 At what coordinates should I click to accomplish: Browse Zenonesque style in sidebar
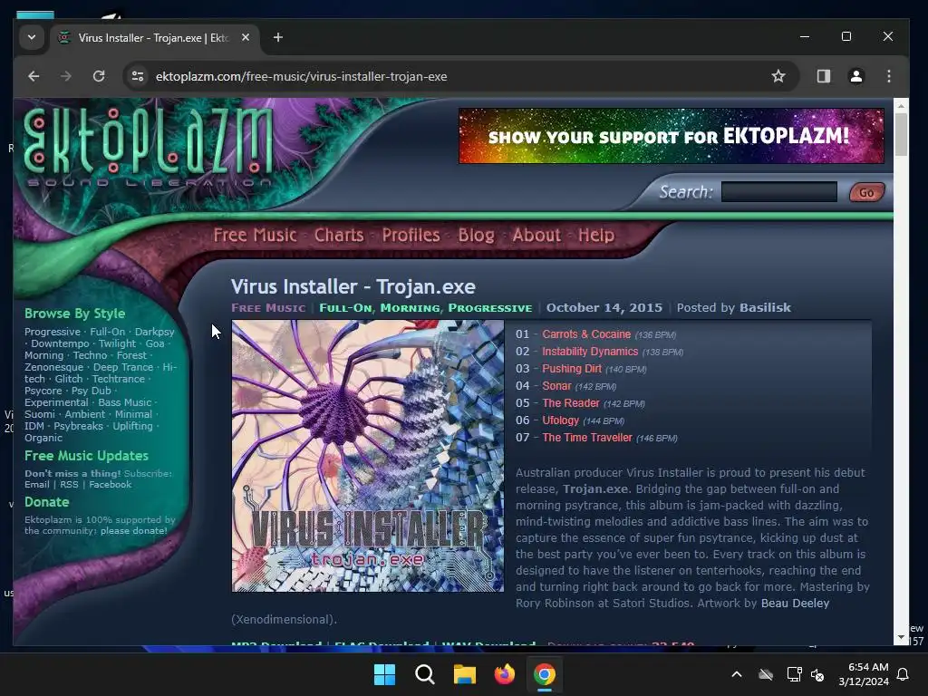53,368
